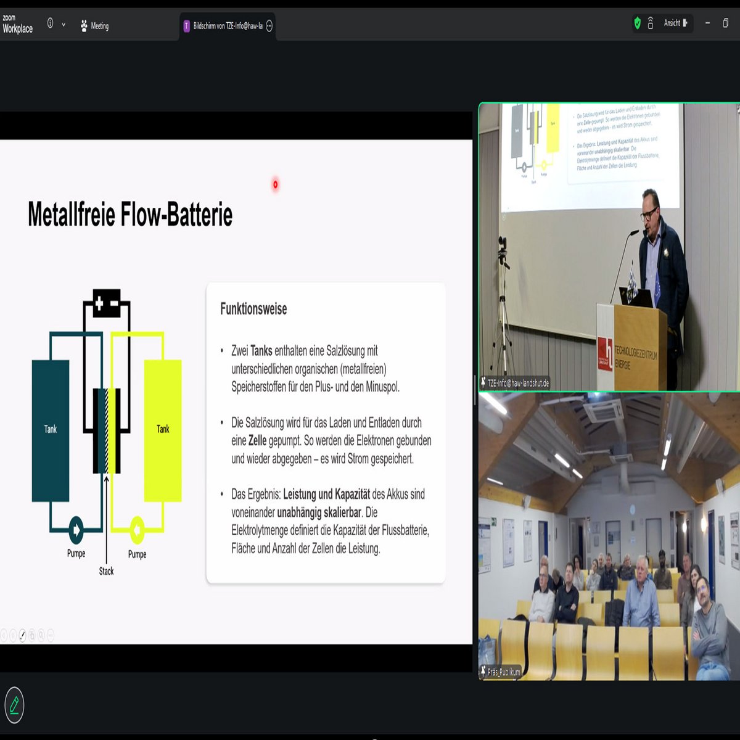Screen dimensions: 740x740
Task: Click the green encryption shield icon
Action: (637, 23)
